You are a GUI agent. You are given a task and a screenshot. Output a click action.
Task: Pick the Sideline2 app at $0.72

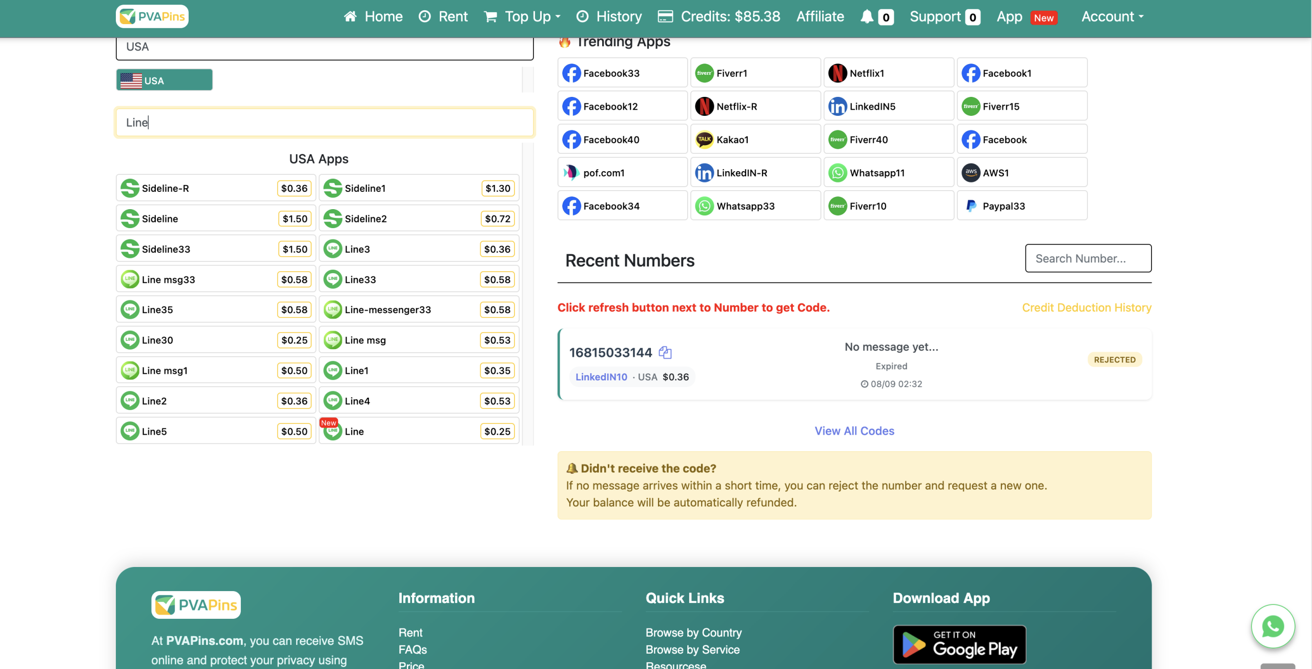419,219
